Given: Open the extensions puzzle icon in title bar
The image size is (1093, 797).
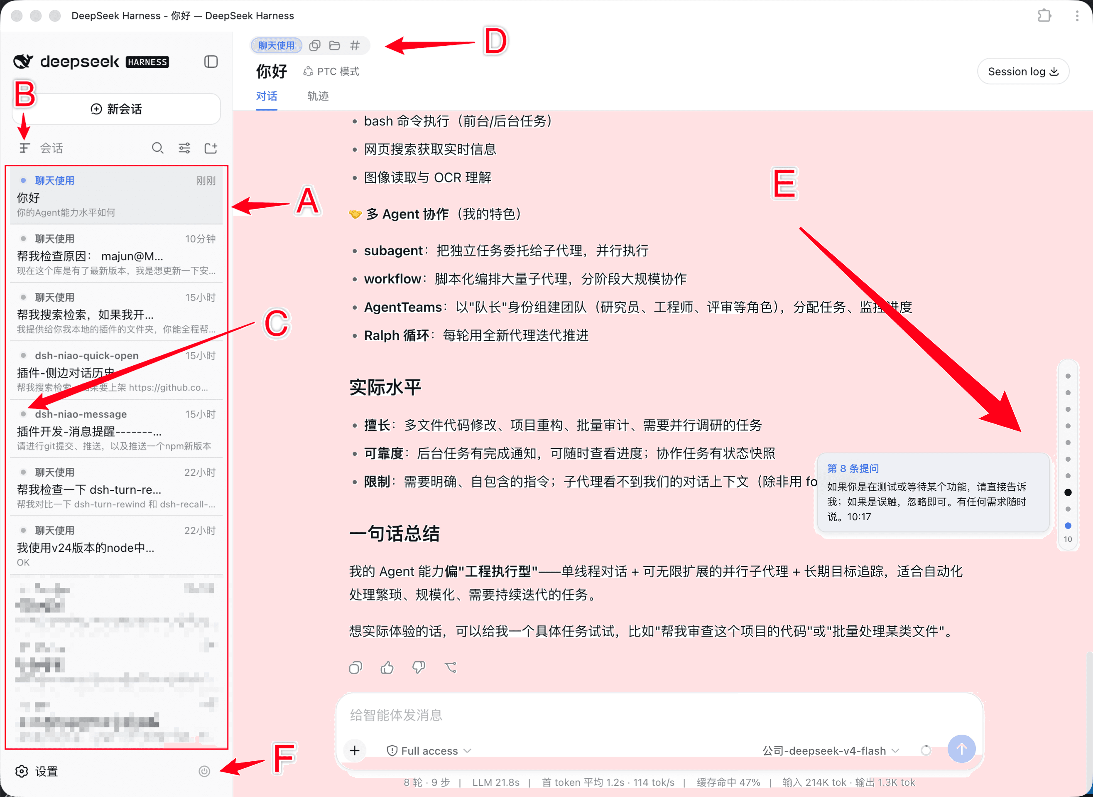Looking at the screenshot, I should coord(1044,15).
